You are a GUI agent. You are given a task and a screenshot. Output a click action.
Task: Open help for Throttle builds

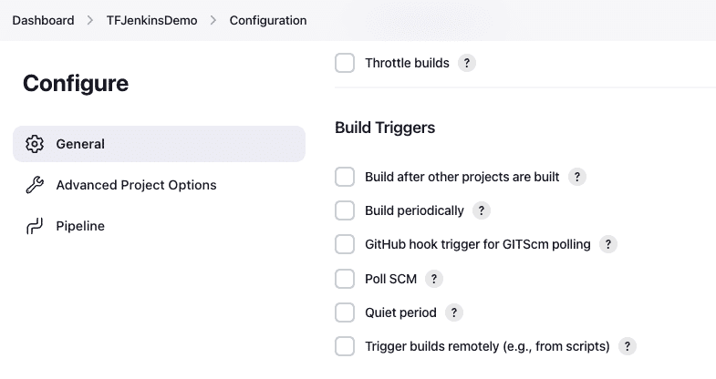click(x=467, y=63)
